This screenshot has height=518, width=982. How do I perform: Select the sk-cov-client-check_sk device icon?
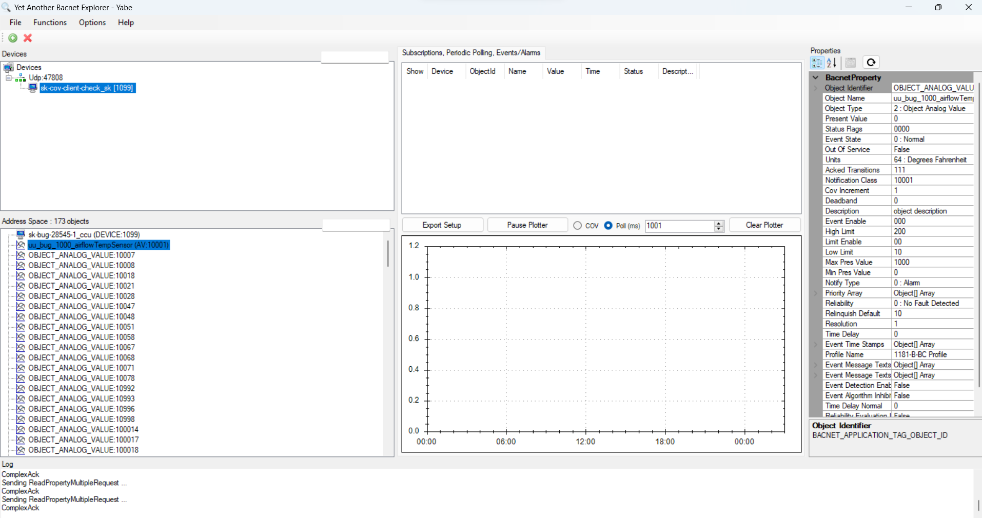(x=33, y=88)
